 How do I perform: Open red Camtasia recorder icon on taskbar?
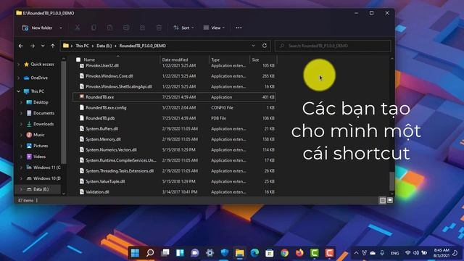329,253
